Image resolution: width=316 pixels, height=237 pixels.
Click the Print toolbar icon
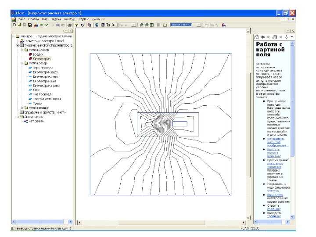pos(69,25)
